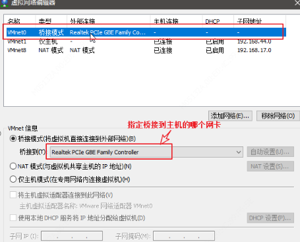Viewport: 300px width, 242px height.
Task: Click the Virtual Network Editor title bar icon
Action: click(5, 3)
